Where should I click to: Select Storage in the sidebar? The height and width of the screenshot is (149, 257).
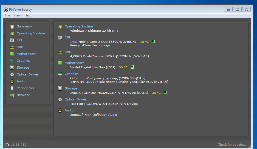[23, 68]
